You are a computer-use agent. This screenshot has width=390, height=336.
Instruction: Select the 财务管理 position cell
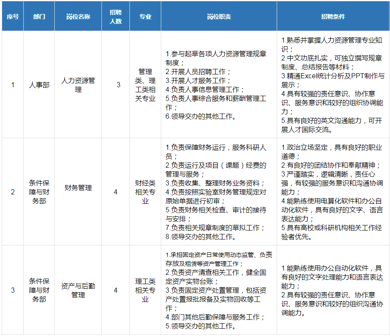coord(78,188)
